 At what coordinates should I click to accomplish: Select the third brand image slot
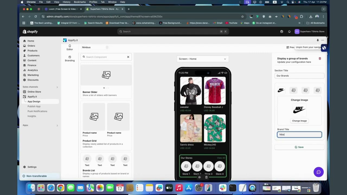tap(306, 90)
